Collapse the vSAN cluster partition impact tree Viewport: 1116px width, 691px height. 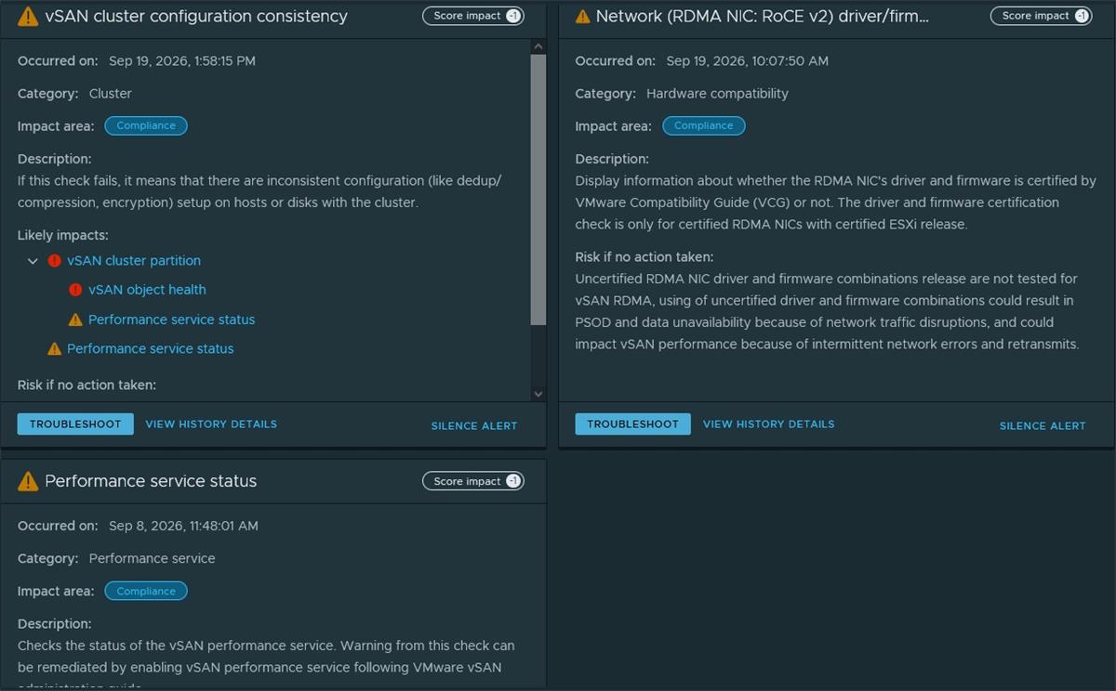coord(33,261)
